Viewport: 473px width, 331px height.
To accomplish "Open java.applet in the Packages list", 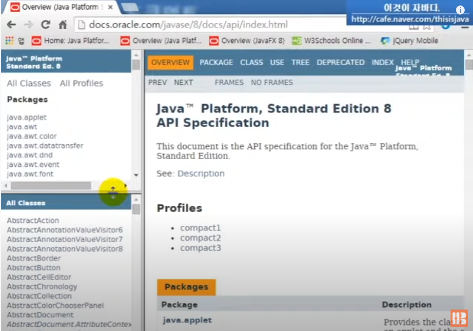I will 26,117.
